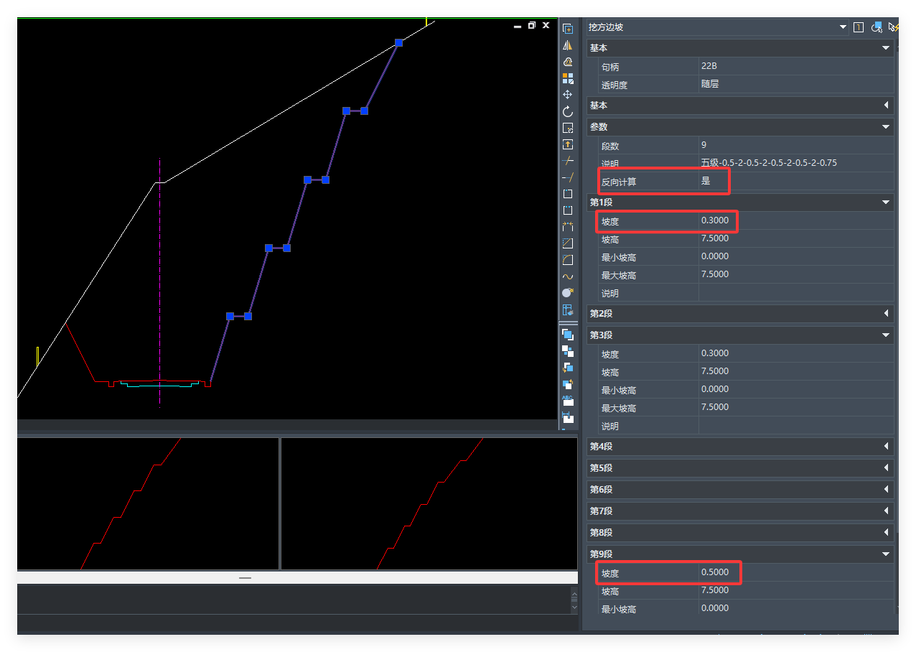Collapse the 参数 section
This screenshot has width=916, height=652.
click(886, 127)
